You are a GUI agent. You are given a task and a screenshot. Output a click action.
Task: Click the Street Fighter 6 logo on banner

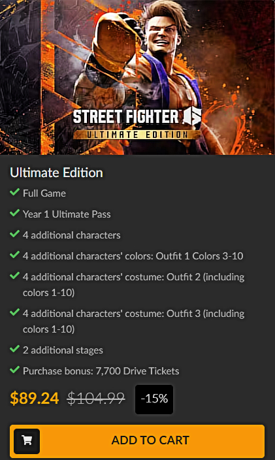[137, 116]
